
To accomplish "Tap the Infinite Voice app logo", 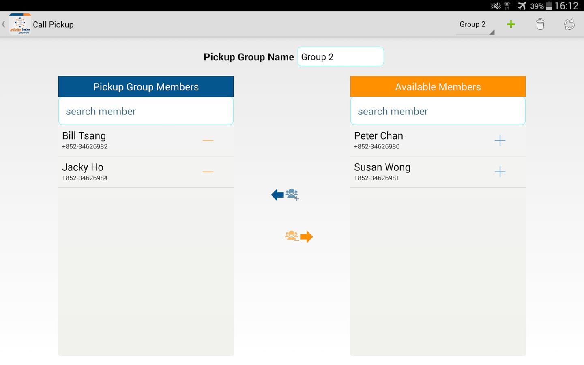I will pos(20,24).
